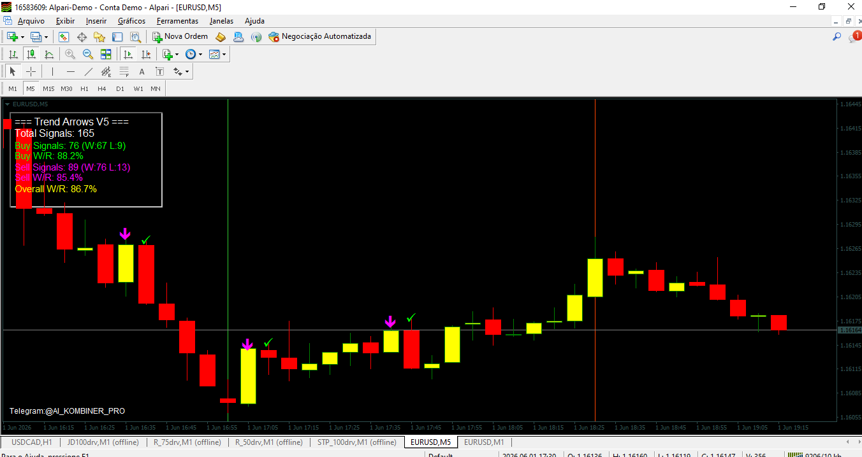
Task: Switch to line chart type
Action: click(49, 54)
